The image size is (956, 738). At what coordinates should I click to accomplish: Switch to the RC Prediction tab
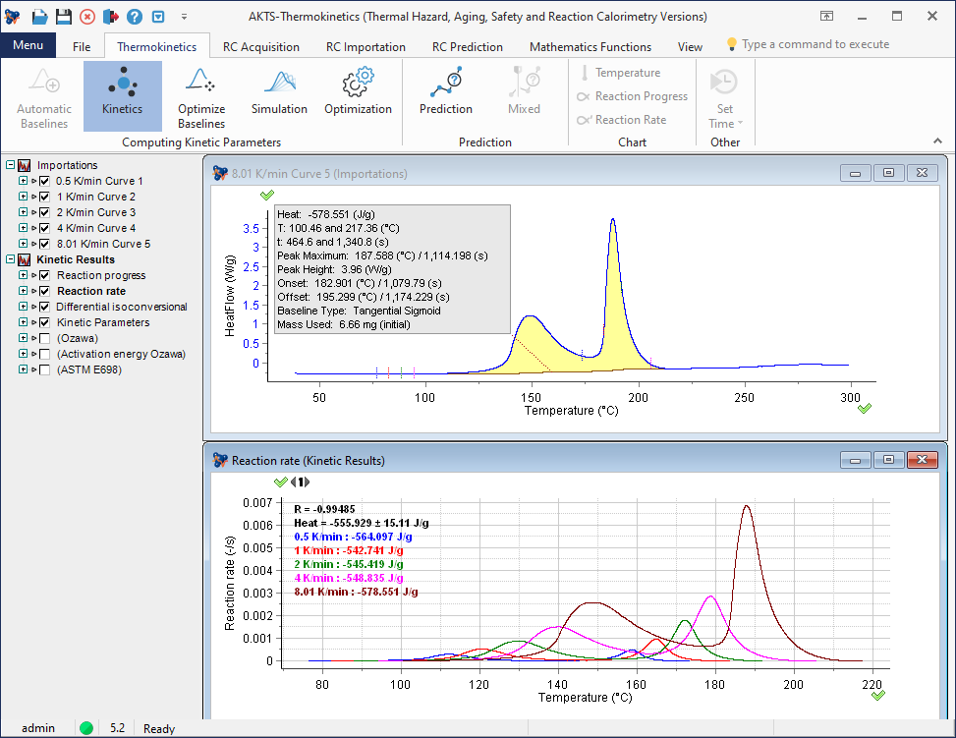[467, 46]
